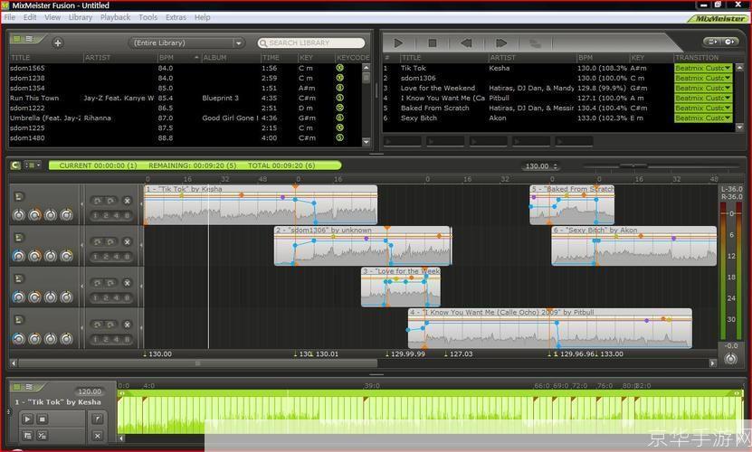Screen dimensions: 752x452
Task: Open the Playback menu
Action: pyautogui.click(x=115, y=17)
